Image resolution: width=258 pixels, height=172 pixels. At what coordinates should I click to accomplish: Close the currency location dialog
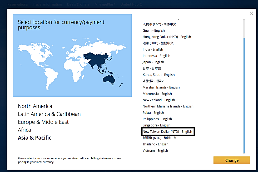tap(251, 13)
